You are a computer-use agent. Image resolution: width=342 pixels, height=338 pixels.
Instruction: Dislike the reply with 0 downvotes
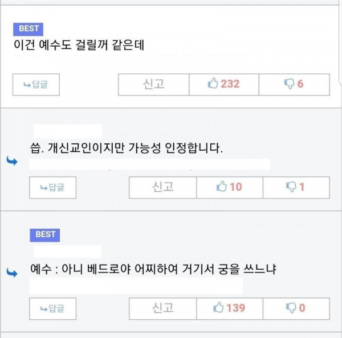(296, 308)
